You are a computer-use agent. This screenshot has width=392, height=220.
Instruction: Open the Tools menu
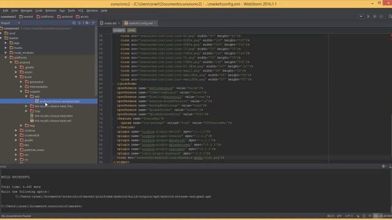coord(71,11)
